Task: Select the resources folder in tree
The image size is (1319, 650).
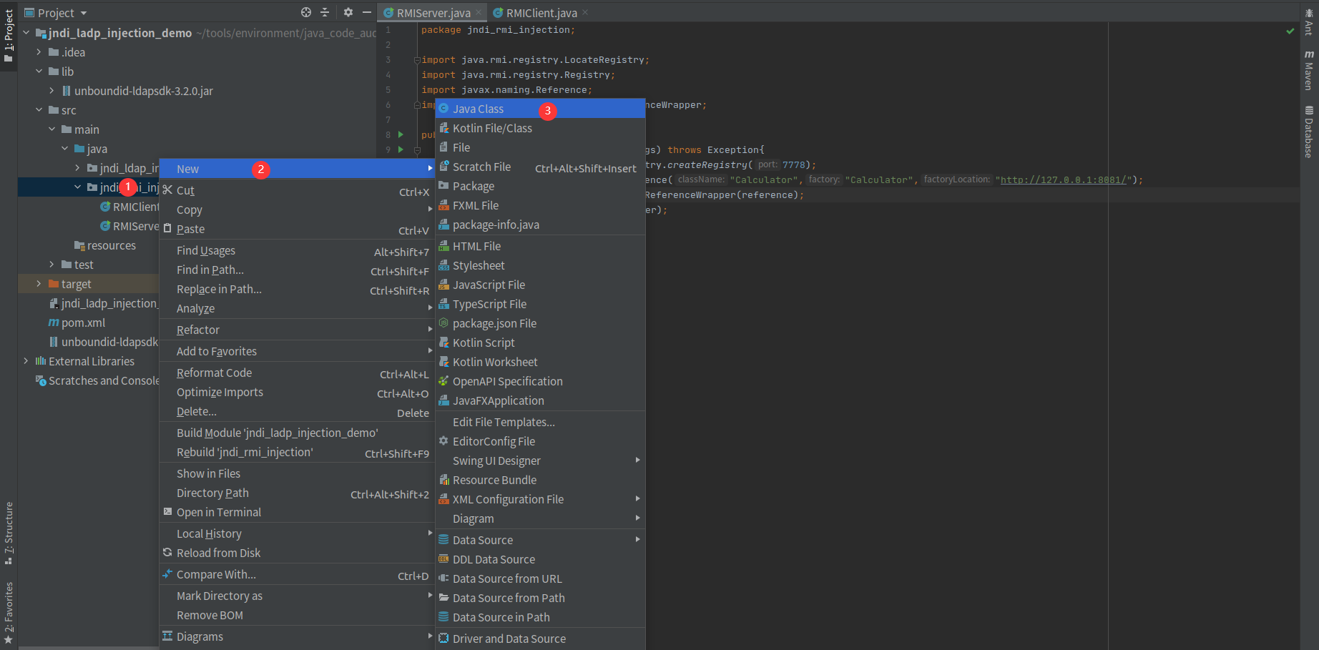Action: tap(111, 245)
